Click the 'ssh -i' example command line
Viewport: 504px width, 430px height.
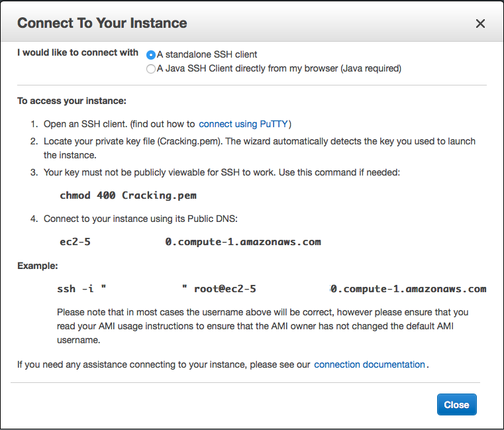click(x=272, y=289)
